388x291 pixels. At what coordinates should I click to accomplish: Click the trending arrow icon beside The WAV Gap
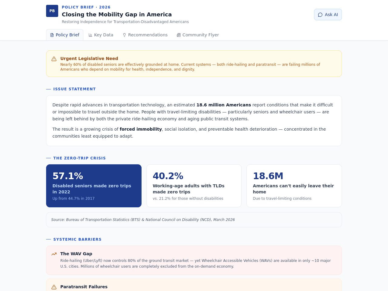point(54,254)
